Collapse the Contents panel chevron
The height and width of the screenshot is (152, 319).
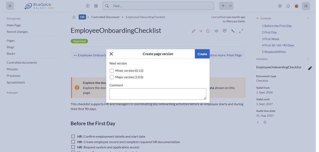coord(308,18)
